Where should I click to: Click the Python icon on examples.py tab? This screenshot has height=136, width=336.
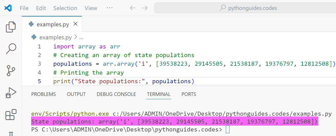point(31,24)
